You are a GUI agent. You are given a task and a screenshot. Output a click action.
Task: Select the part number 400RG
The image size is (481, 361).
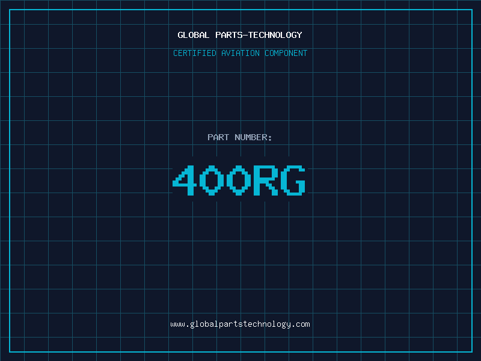pyautogui.click(x=239, y=180)
